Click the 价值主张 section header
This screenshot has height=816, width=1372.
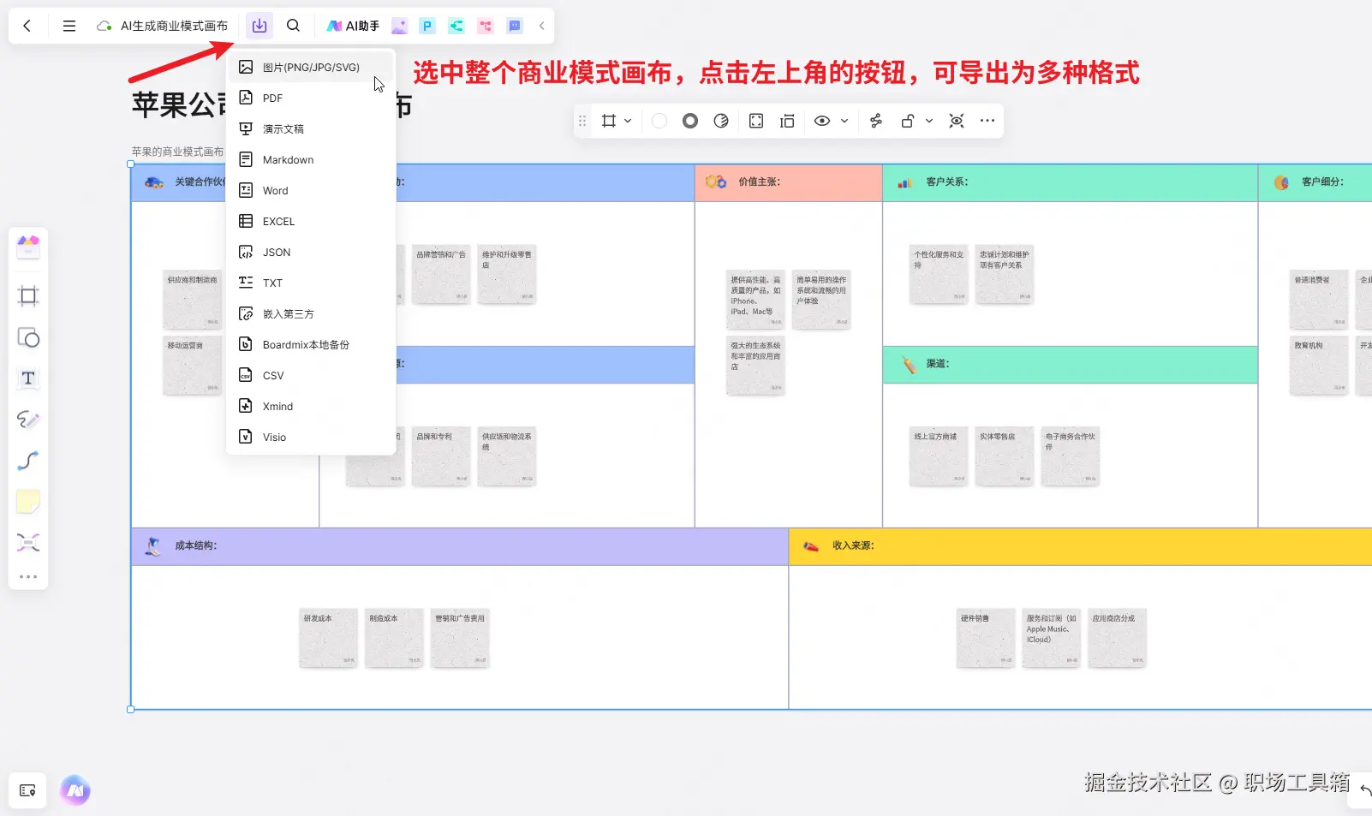coord(788,182)
